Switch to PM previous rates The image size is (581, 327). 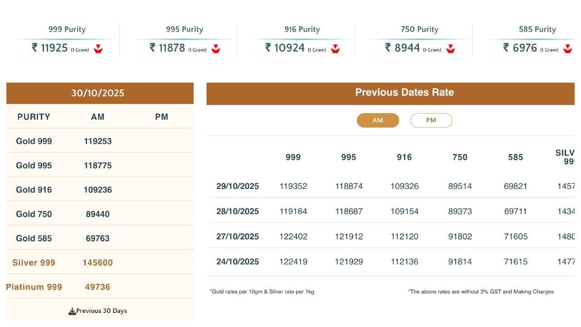[431, 120]
